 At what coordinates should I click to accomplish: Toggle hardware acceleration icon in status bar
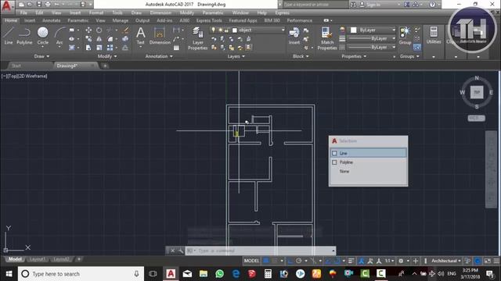point(478,261)
